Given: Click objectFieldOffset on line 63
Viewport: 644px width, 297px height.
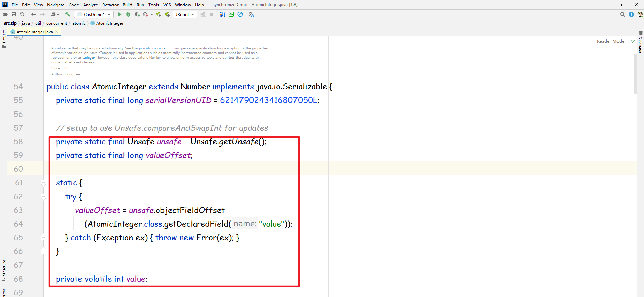Looking at the screenshot, I should [x=190, y=210].
